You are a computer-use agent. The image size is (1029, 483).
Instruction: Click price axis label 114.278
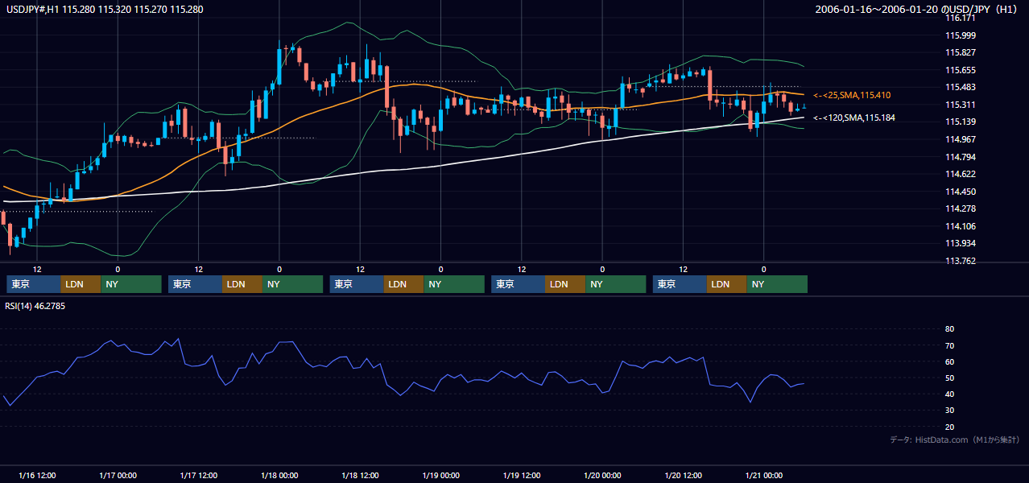[x=960, y=208]
